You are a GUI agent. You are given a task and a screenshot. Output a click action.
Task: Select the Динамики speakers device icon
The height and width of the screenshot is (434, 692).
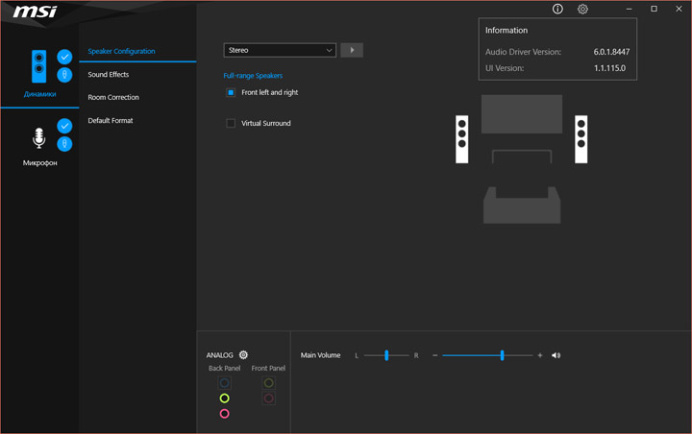click(39, 65)
